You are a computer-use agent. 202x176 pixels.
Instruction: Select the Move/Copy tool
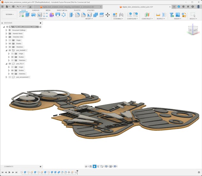(107, 15)
